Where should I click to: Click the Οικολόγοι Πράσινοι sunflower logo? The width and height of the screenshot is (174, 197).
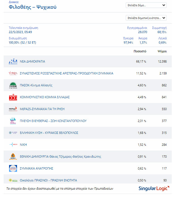click(x=13, y=180)
